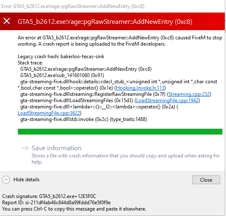Click the red shield error icon

(x=7, y=21)
